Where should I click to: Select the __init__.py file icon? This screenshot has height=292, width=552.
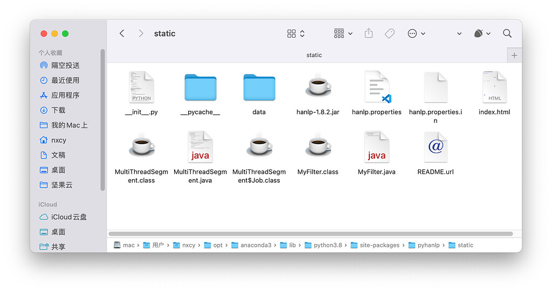142,87
